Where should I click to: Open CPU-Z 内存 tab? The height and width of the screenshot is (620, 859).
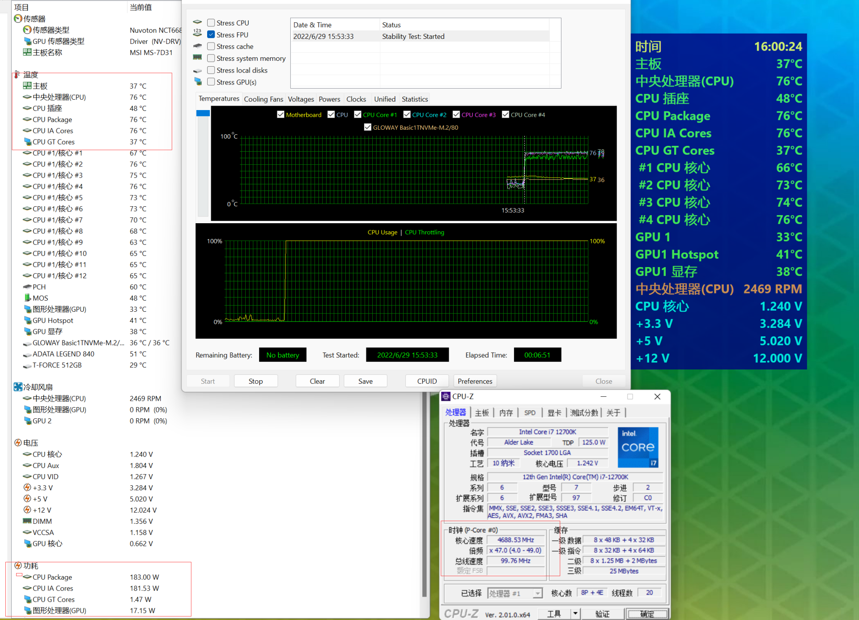coord(506,413)
